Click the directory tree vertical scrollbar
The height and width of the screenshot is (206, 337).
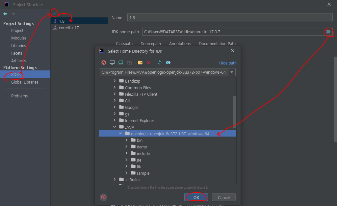(234, 112)
